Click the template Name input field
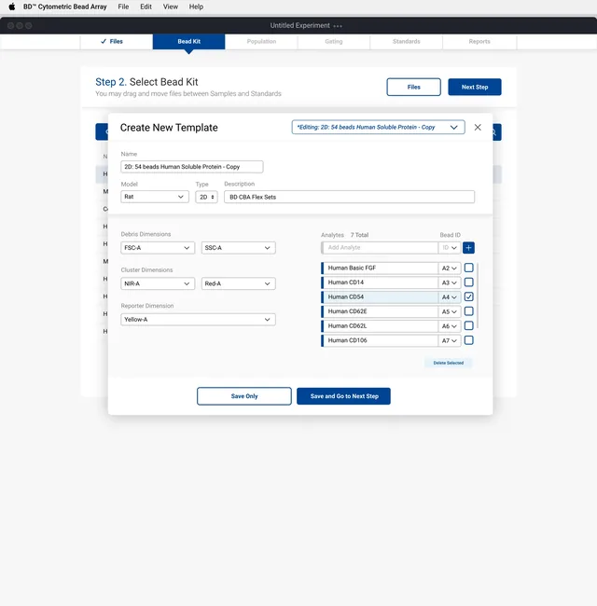 192,167
